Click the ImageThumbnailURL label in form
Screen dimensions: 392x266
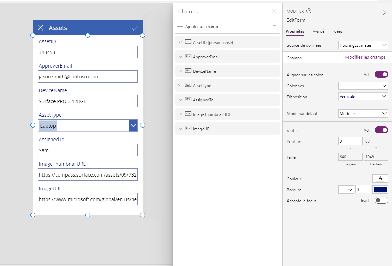62,164
